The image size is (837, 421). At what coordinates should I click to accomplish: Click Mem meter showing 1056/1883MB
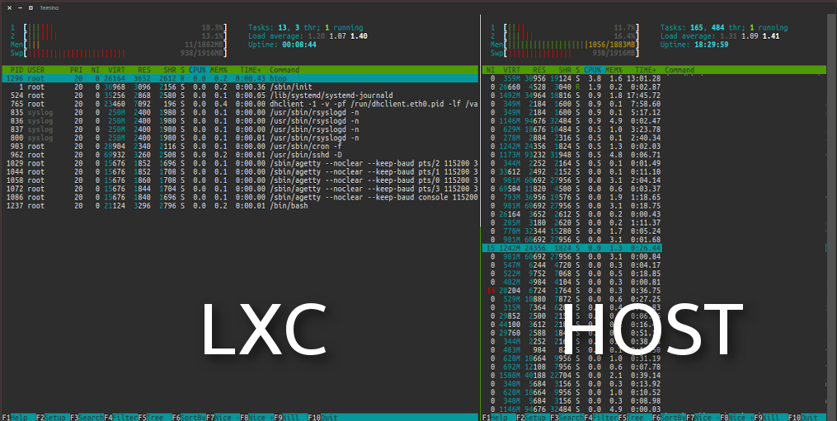tap(565, 44)
